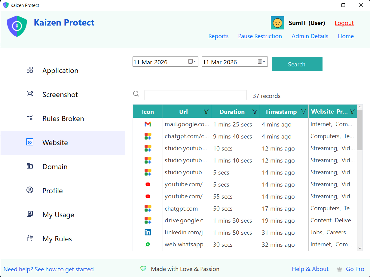The image size is (370, 277).
Task: Click inside the records search box
Action: coord(195,95)
